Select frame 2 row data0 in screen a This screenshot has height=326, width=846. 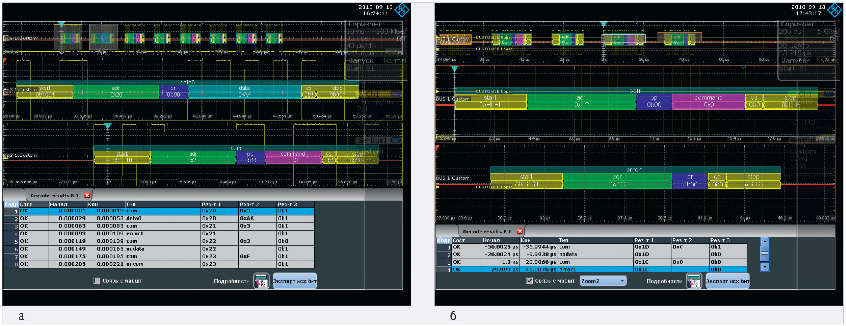point(159,218)
